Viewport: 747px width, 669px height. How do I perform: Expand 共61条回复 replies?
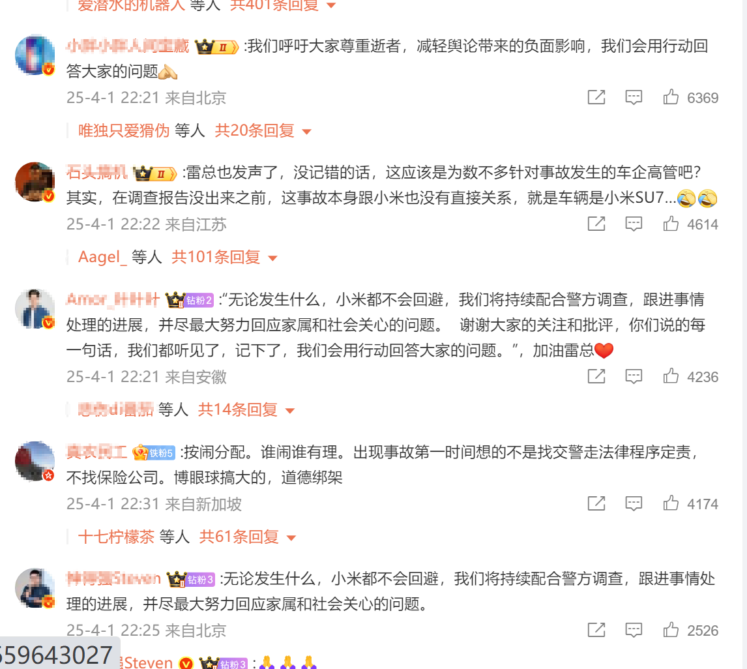pos(248,537)
